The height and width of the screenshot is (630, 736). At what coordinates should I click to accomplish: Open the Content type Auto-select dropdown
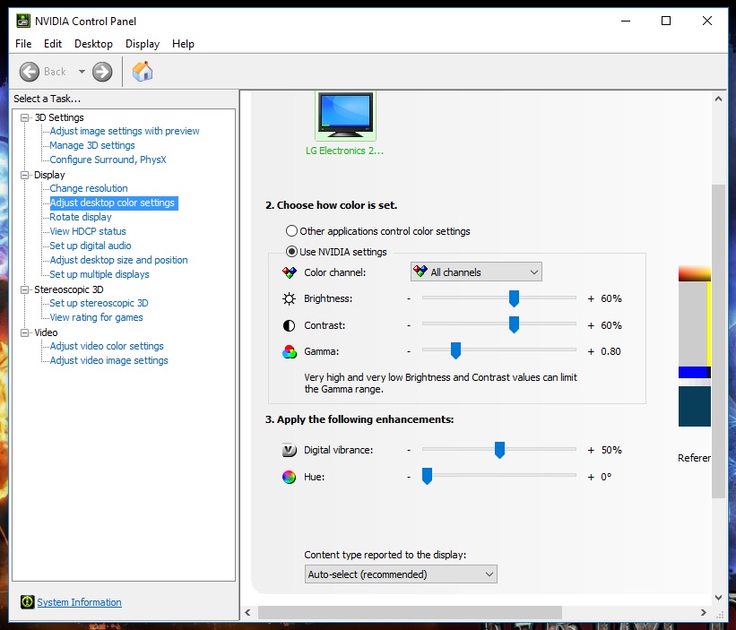pos(401,574)
